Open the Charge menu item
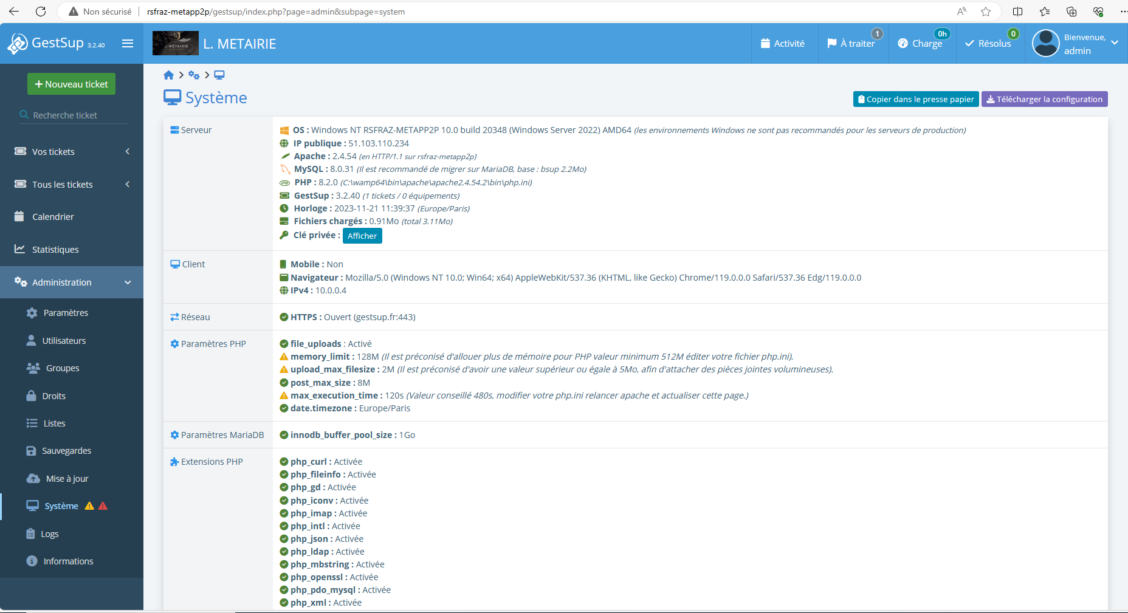 [920, 43]
